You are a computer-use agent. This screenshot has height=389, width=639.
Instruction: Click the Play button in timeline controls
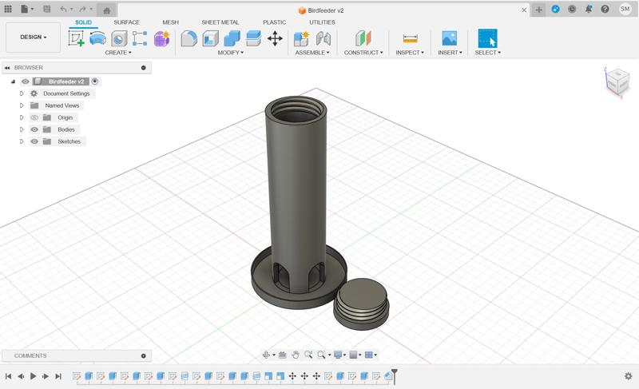(x=33, y=376)
